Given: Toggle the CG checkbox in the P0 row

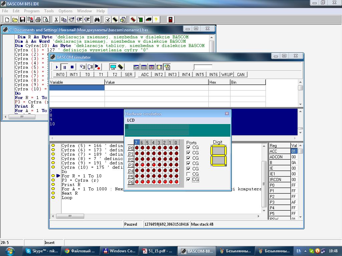Looking at the screenshot, I should [x=188, y=147].
